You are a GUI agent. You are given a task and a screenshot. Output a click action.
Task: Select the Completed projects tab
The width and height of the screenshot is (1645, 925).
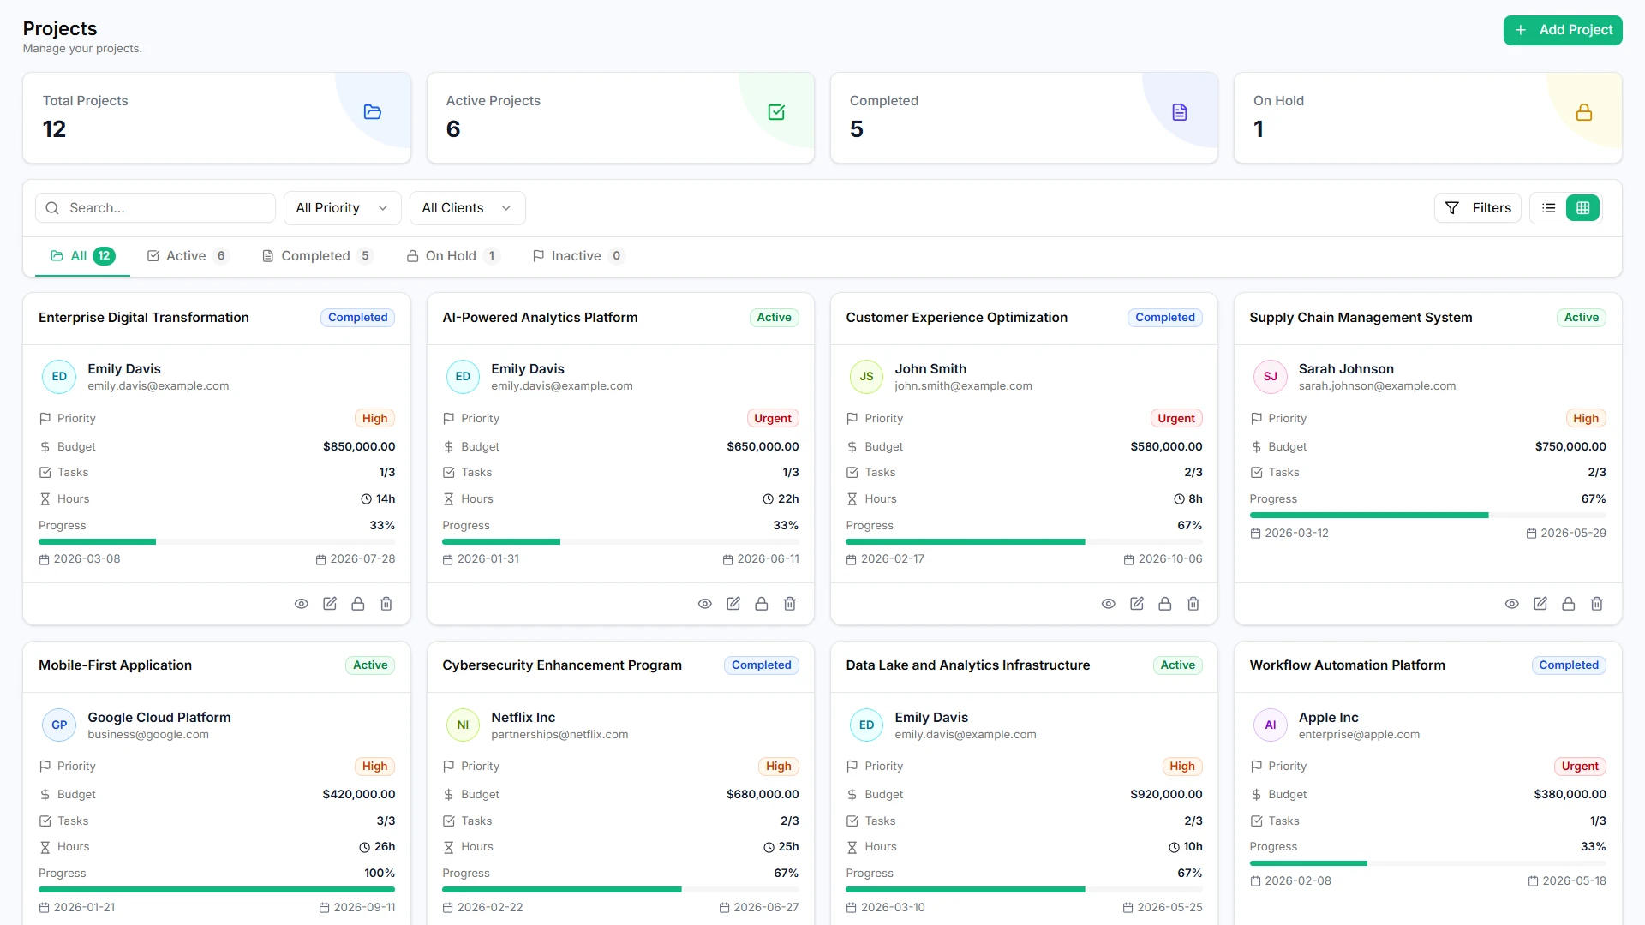point(317,256)
